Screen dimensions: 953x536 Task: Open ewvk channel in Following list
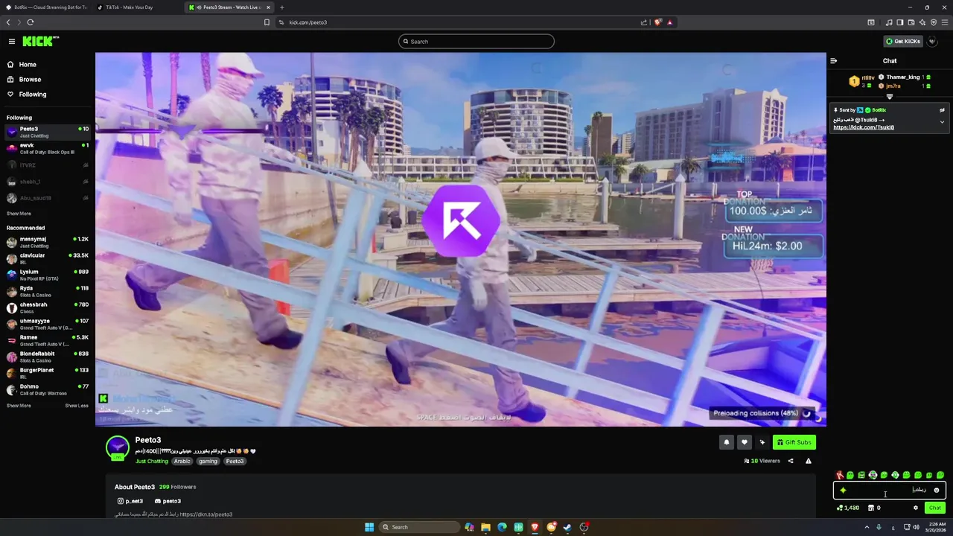click(48, 148)
